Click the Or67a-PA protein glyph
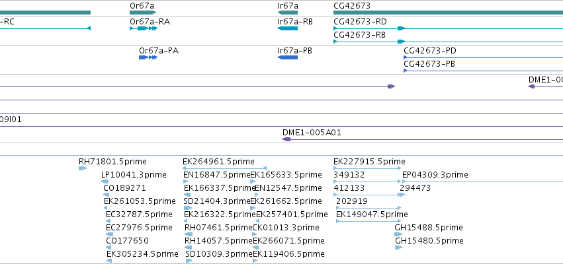The height and width of the screenshot is (264, 563). coord(148,57)
